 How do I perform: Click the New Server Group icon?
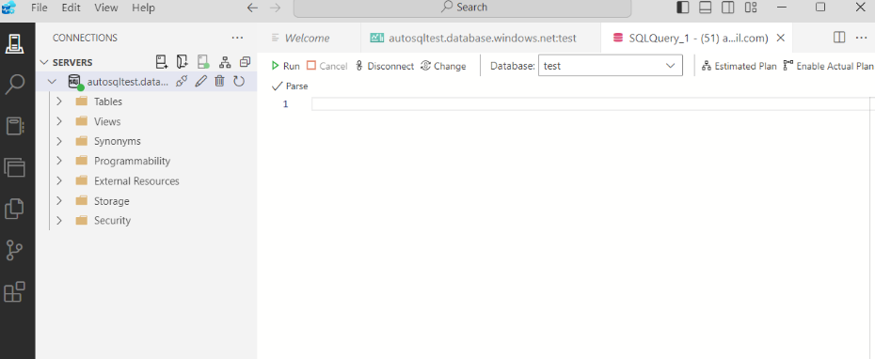182,62
